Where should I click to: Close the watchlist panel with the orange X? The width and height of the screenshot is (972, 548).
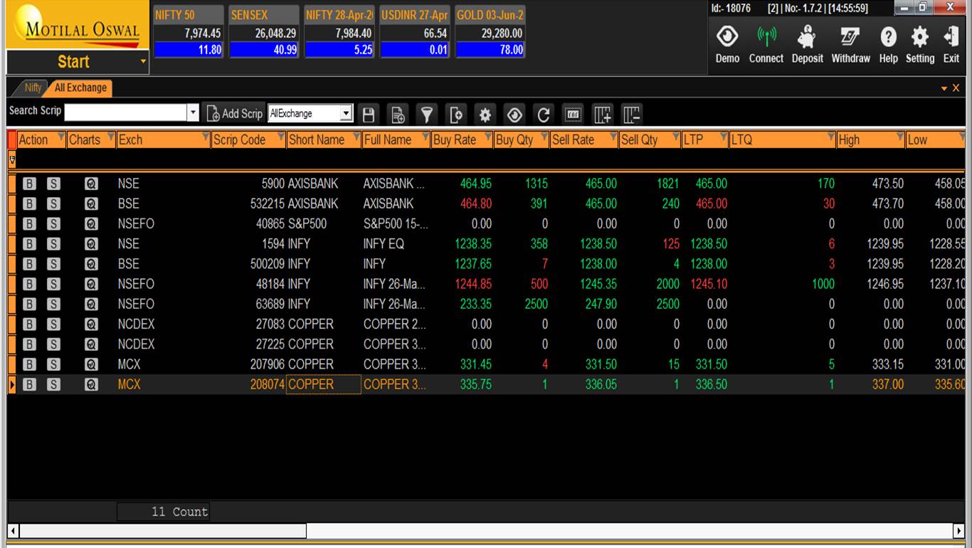pyautogui.click(x=956, y=88)
